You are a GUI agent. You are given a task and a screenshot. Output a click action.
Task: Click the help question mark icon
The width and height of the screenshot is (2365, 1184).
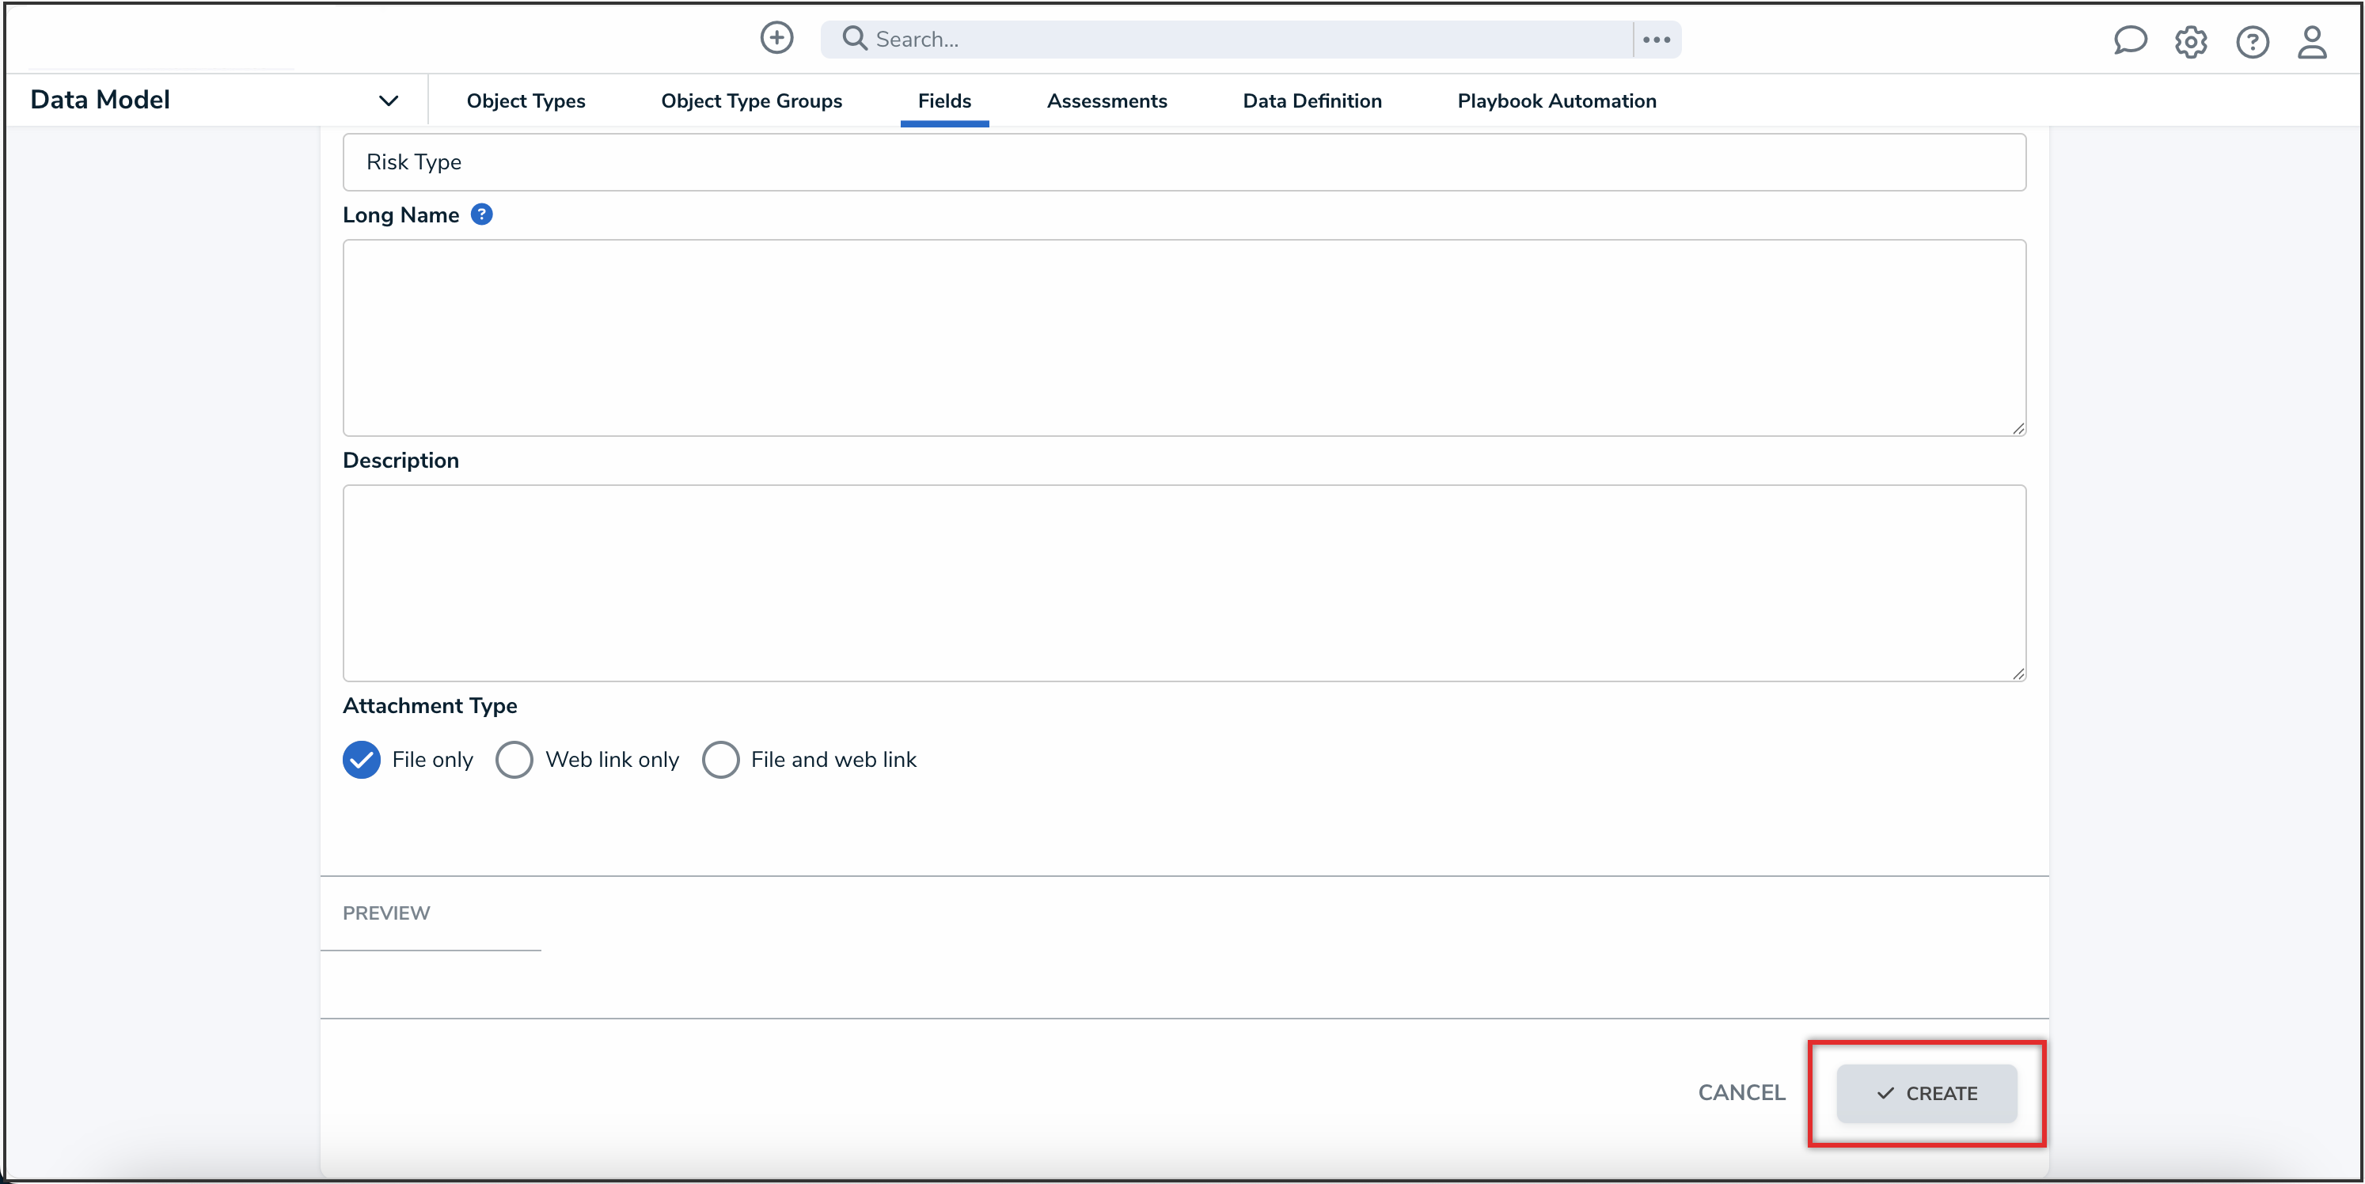click(2252, 42)
